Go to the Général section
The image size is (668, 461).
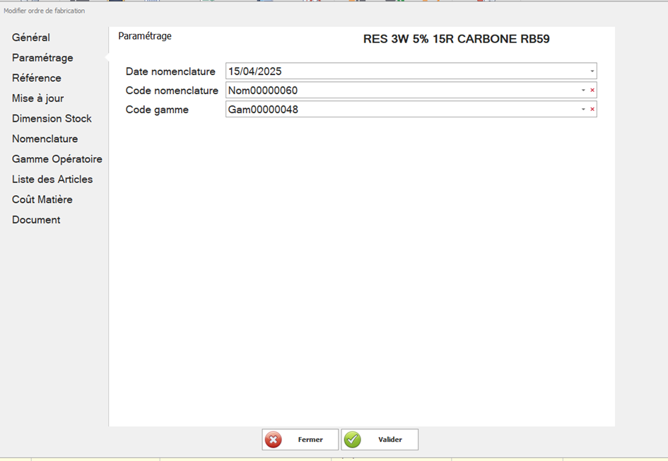(31, 37)
